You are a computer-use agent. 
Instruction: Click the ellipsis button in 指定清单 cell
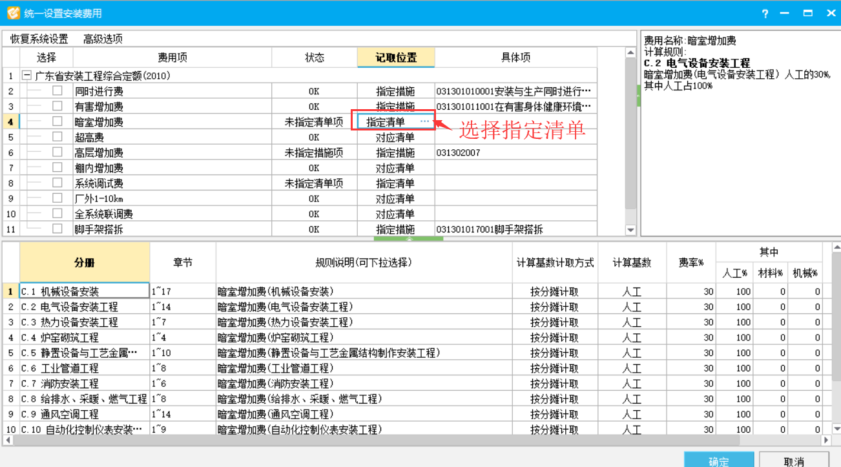424,121
